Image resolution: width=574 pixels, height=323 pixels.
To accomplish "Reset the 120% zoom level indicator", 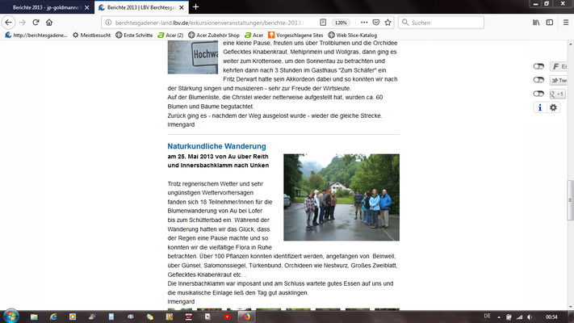I will pos(341,23).
